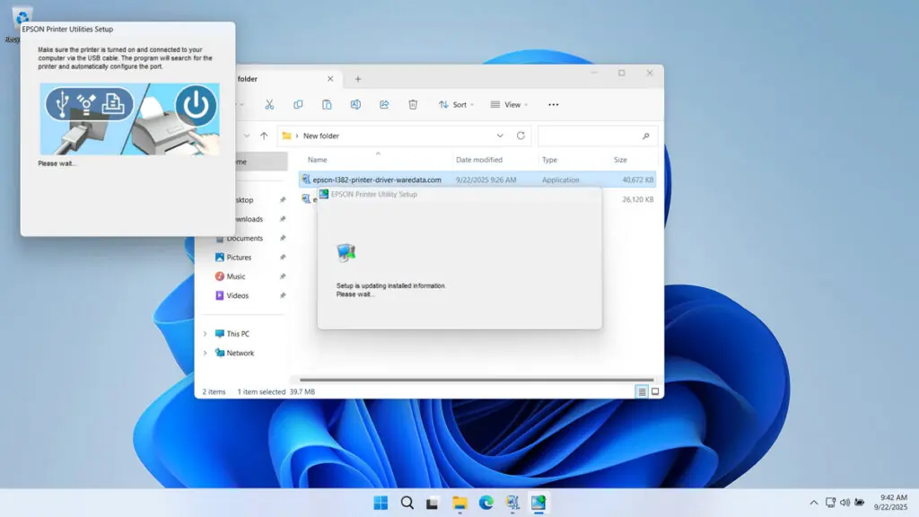Sort files by Date modified column

[x=479, y=160]
